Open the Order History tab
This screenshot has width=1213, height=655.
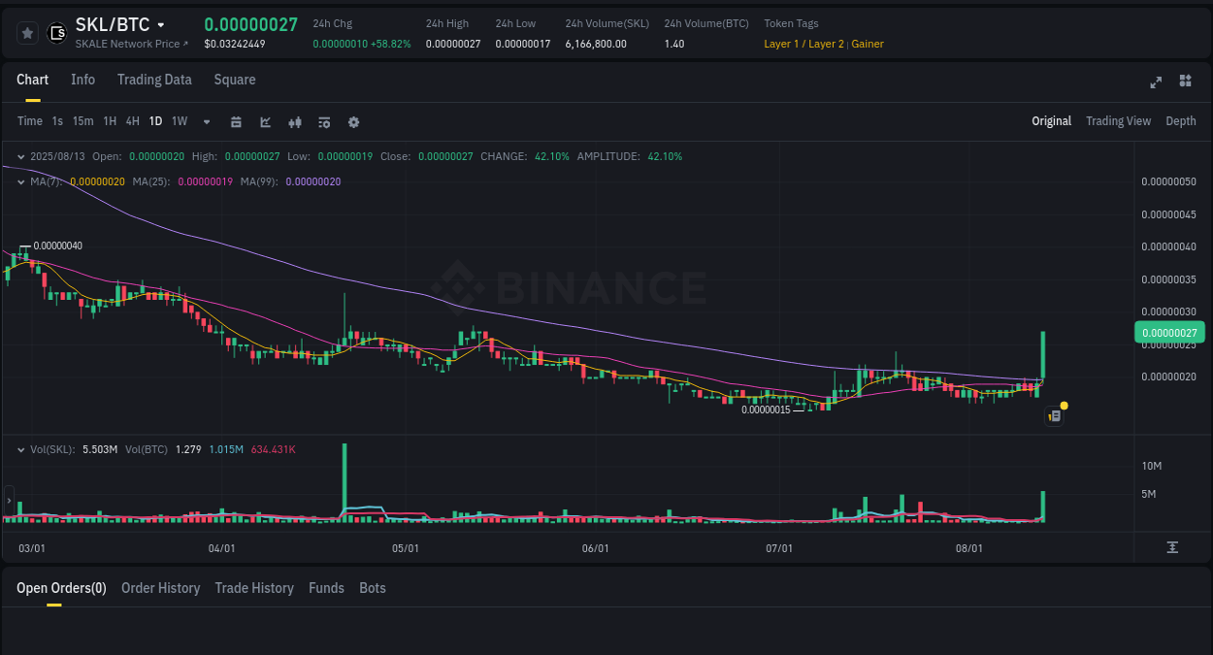pos(160,588)
